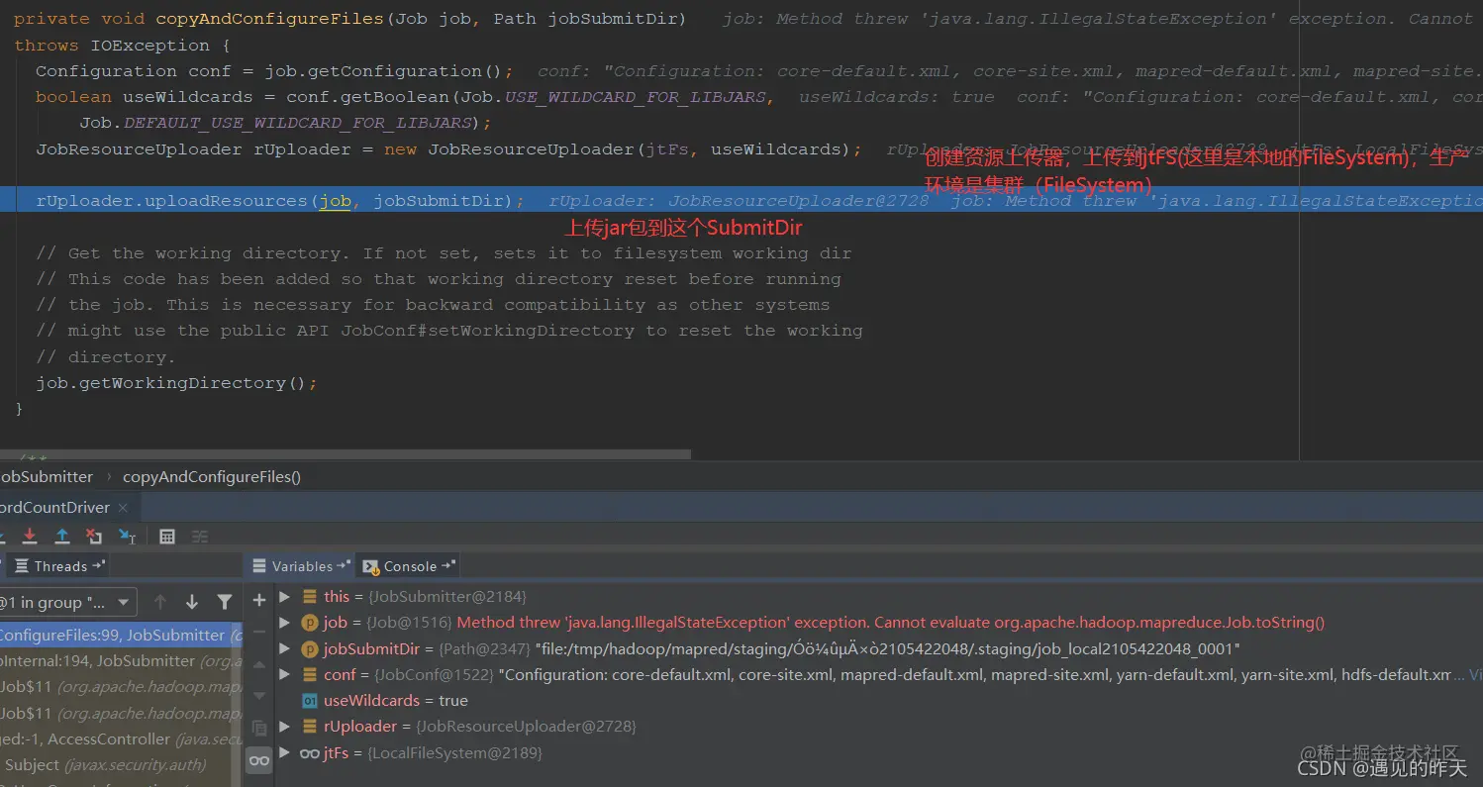Viewport: 1483px width, 787px height.
Task: Click the minus icon to remove watch
Action: 259,632
